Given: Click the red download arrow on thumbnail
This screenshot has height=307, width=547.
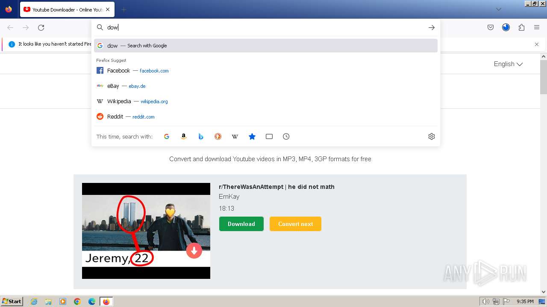Looking at the screenshot, I should 194,250.
